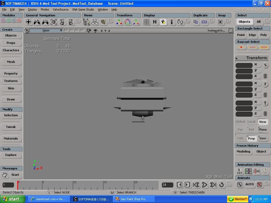Toggle the Prop option
The image size is (271, 203).
coord(251,138)
